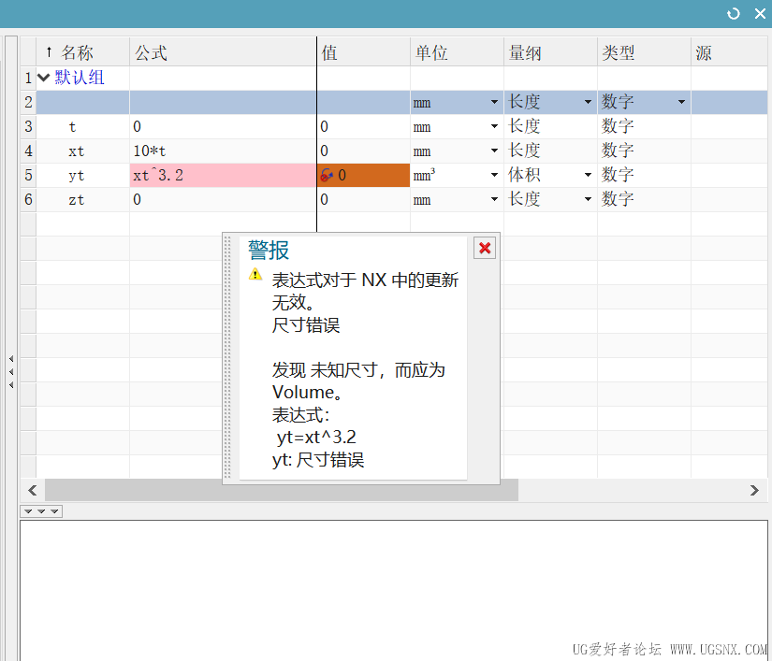Viewport: 772px width, 661px height.
Task: Open unit dropdown for expression zt
Action: (494, 199)
